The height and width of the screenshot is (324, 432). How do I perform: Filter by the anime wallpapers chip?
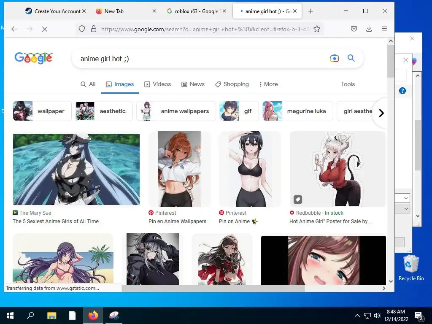point(176,111)
